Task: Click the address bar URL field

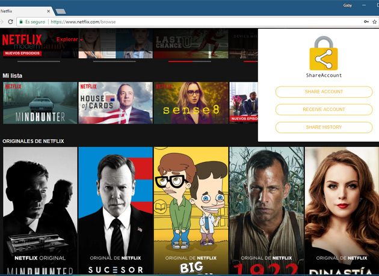Action: (180, 22)
